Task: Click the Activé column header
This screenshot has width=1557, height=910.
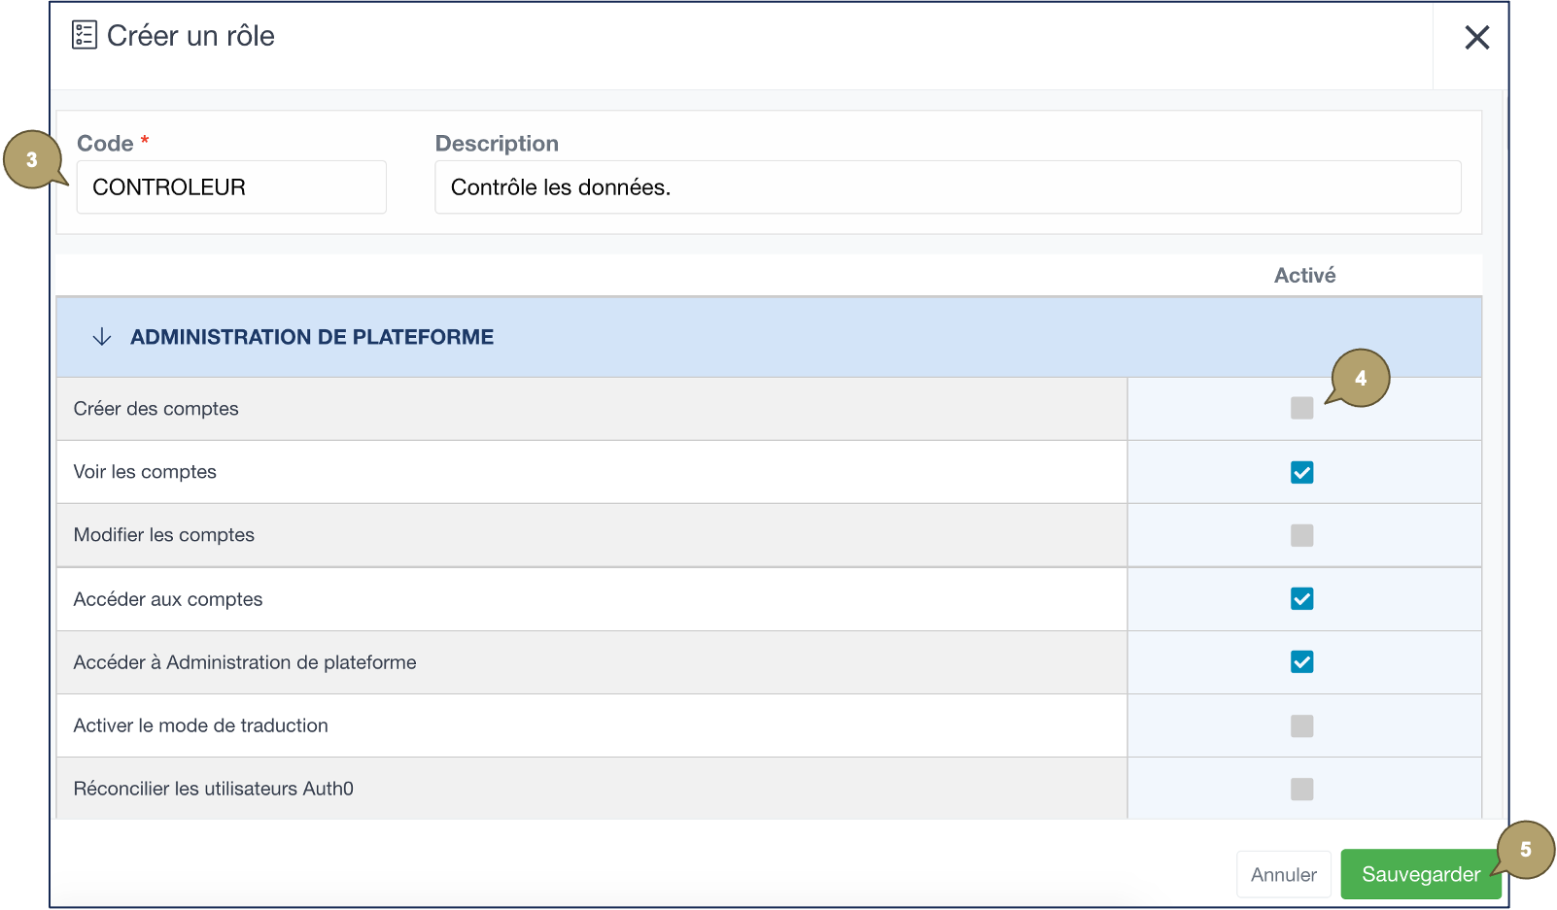Action: point(1304,276)
